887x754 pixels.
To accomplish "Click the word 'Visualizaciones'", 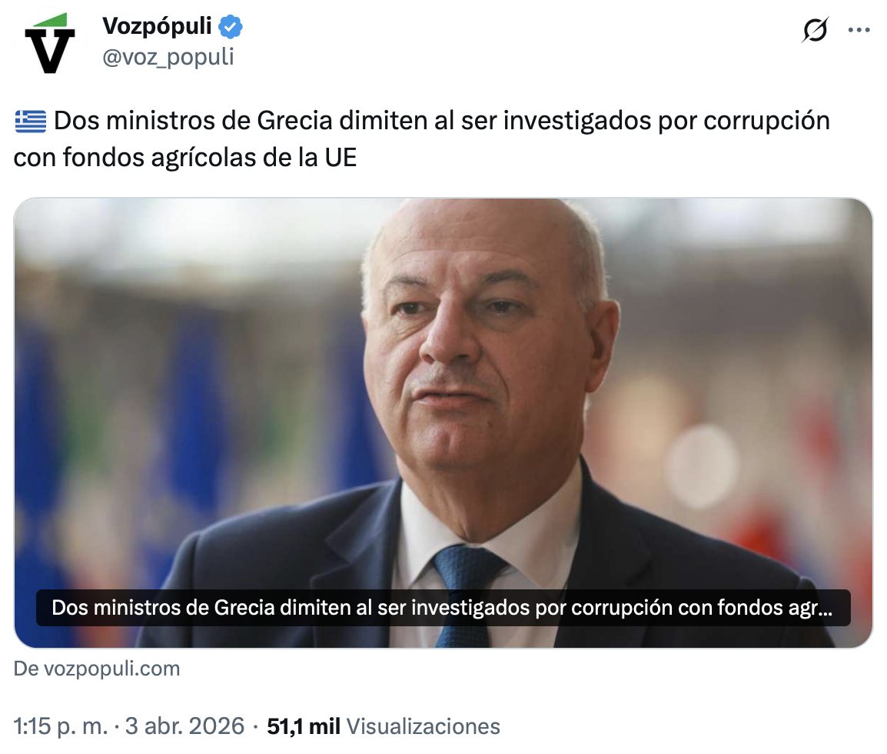I will [x=424, y=726].
